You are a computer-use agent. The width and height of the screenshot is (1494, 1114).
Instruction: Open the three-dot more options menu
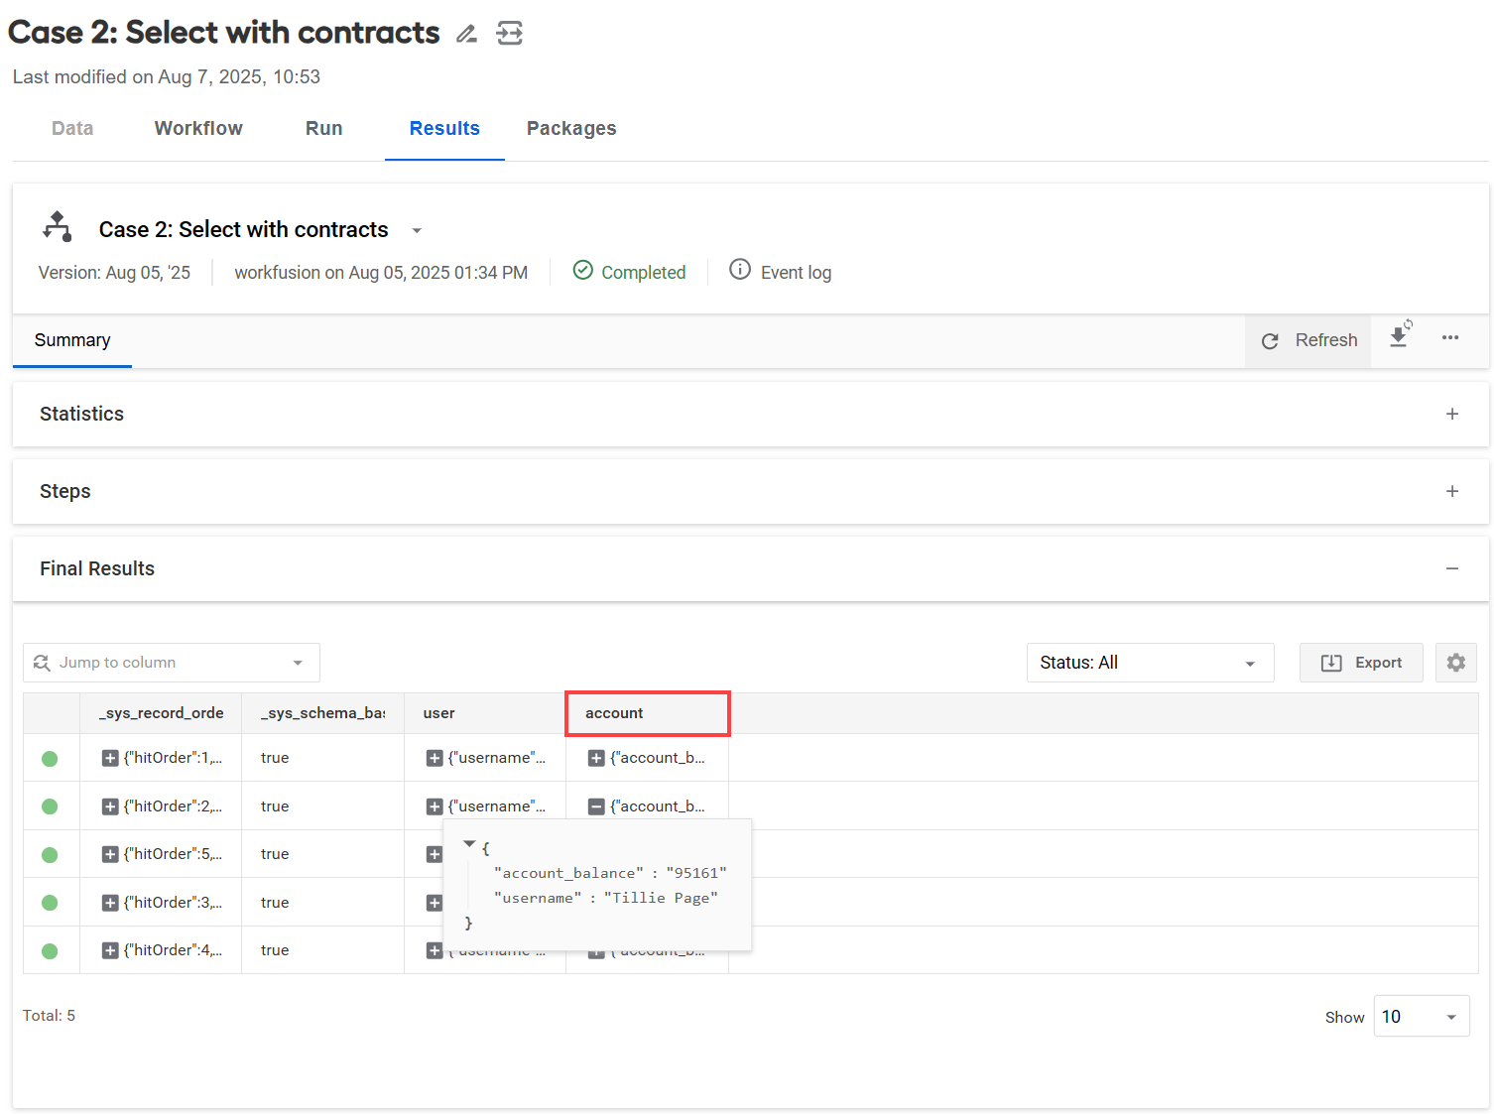tap(1450, 338)
